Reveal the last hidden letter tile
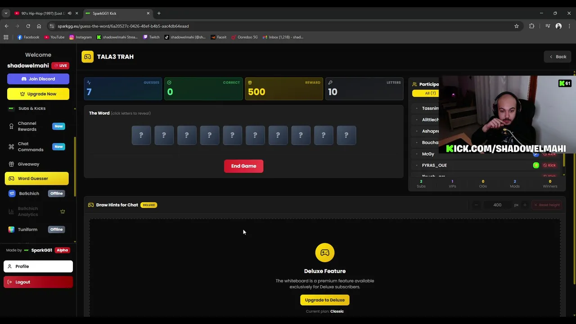Viewport: 576px width, 324px height. (x=346, y=135)
